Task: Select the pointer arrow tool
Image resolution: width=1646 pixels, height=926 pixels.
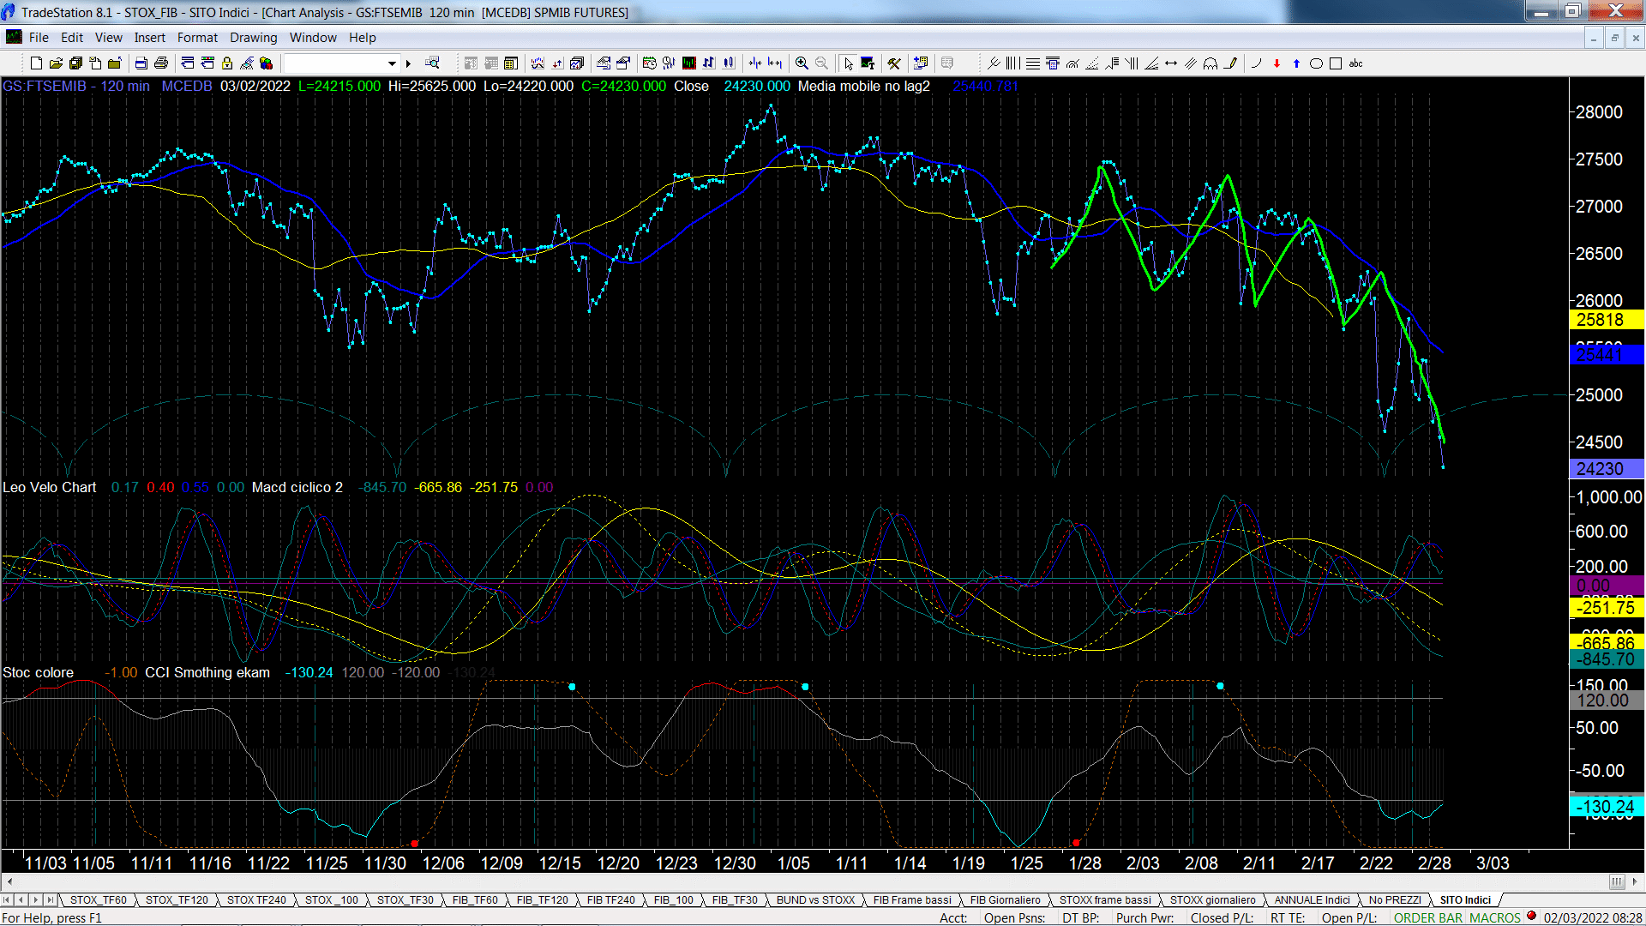Action: tap(848, 63)
